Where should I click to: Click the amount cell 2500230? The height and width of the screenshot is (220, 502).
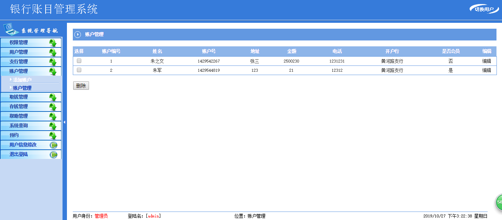[291, 61]
